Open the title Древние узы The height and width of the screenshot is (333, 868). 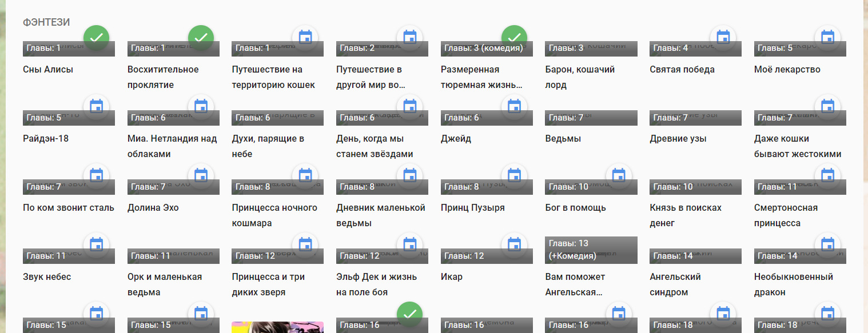click(678, 139)
